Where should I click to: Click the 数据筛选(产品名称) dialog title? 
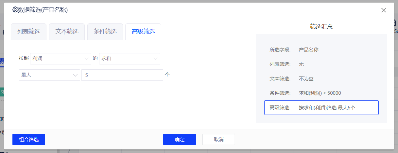(x=43, y=10)
